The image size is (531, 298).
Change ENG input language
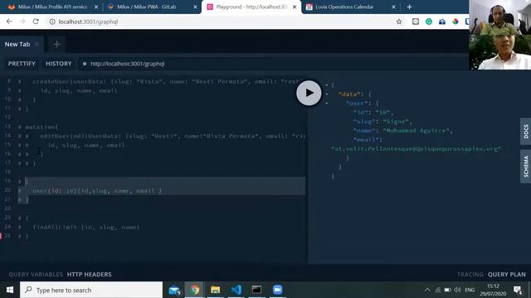[470, 290]
